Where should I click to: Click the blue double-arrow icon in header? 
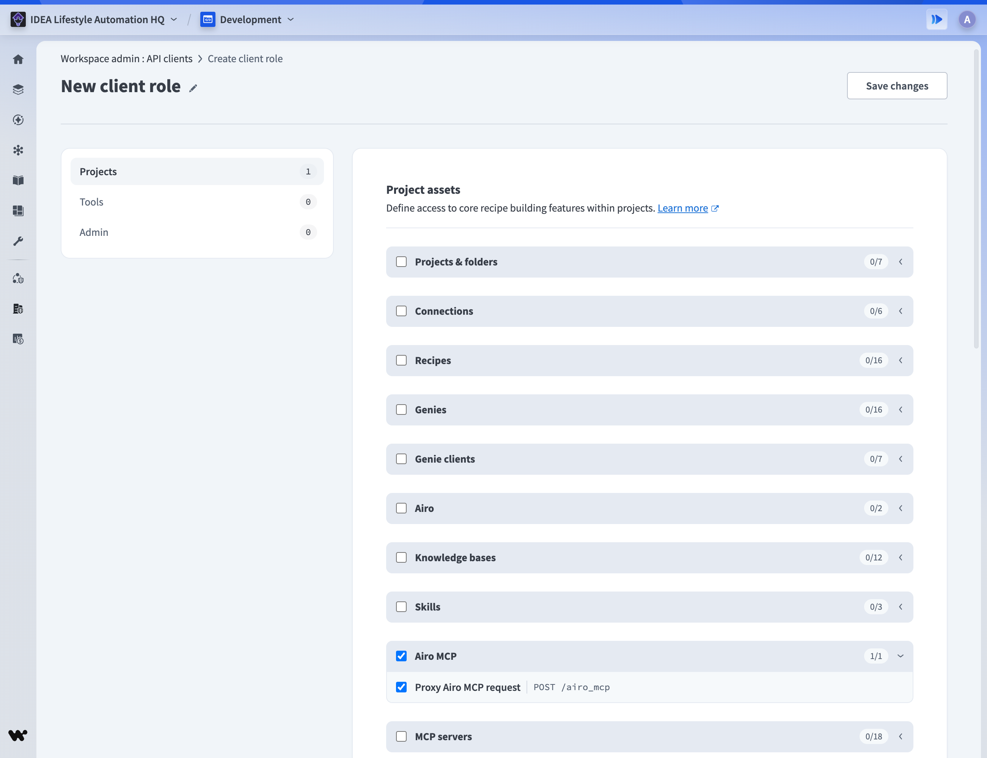click(937, 19)
